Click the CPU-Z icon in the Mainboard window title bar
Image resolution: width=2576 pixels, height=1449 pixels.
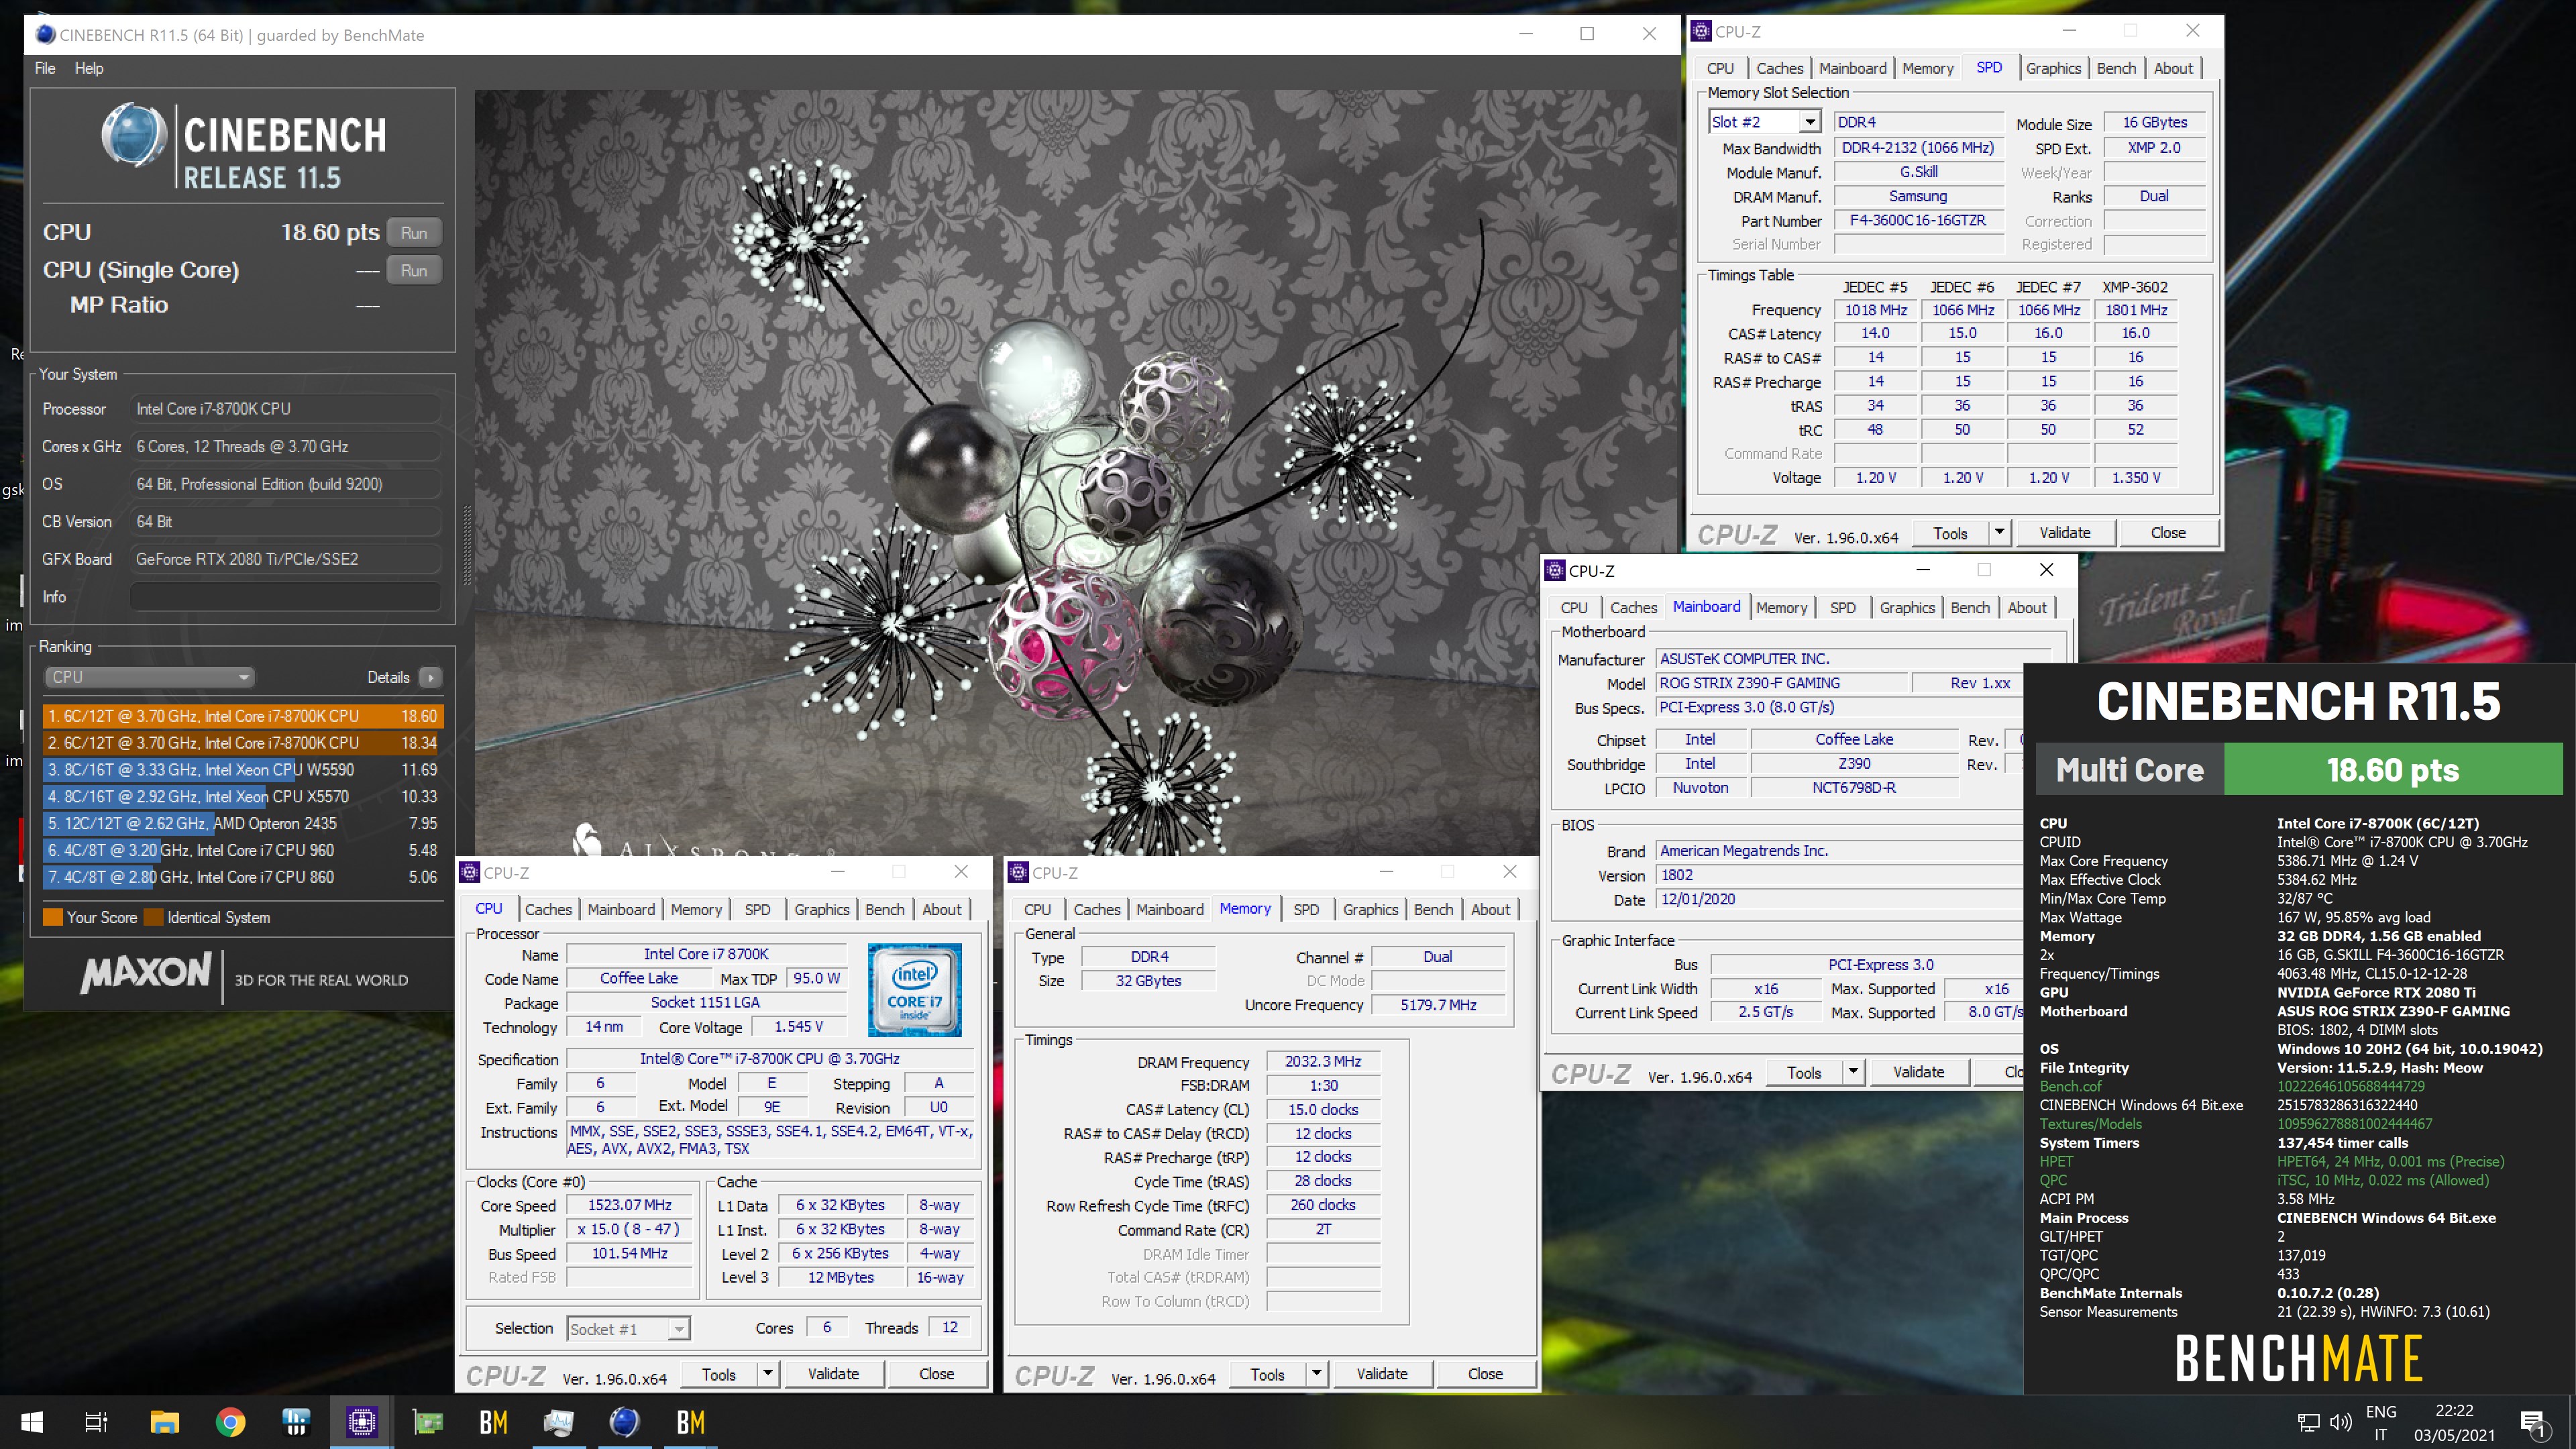(x=1555, y=570)
